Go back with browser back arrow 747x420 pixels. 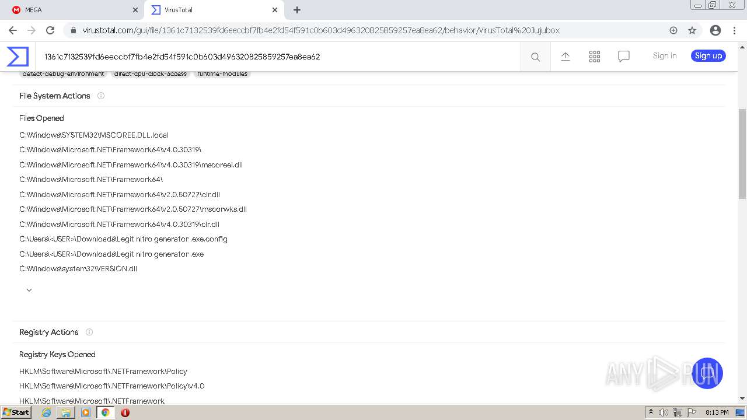(x=13, y=30)
